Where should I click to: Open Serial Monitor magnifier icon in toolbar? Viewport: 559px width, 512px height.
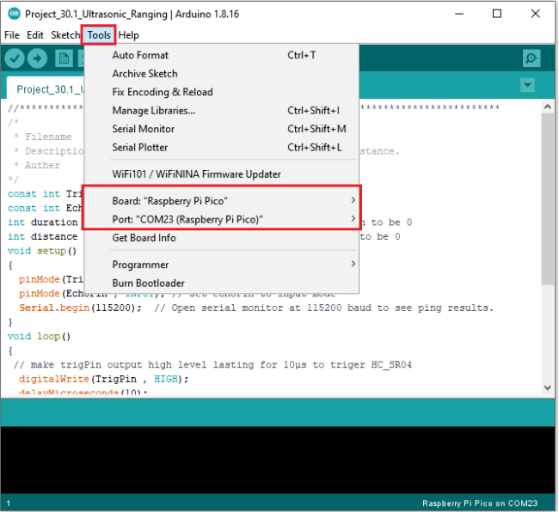(x=531, y=58)
